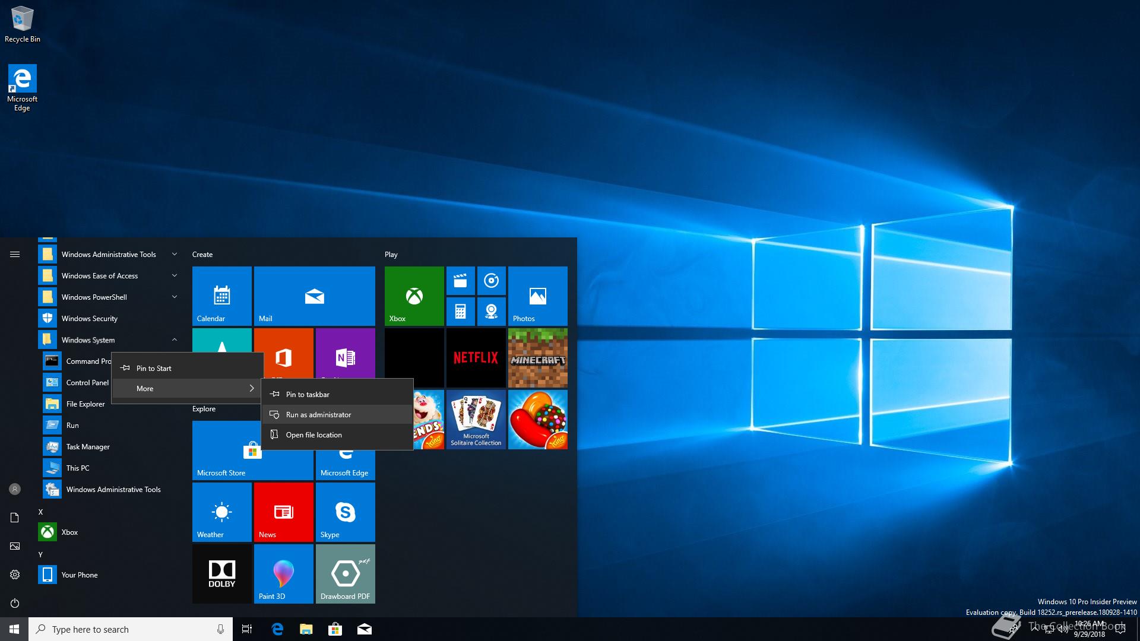The height and width of the screenshot is (641, 1140).
Task: Click the Play group title
Action: 391,254
